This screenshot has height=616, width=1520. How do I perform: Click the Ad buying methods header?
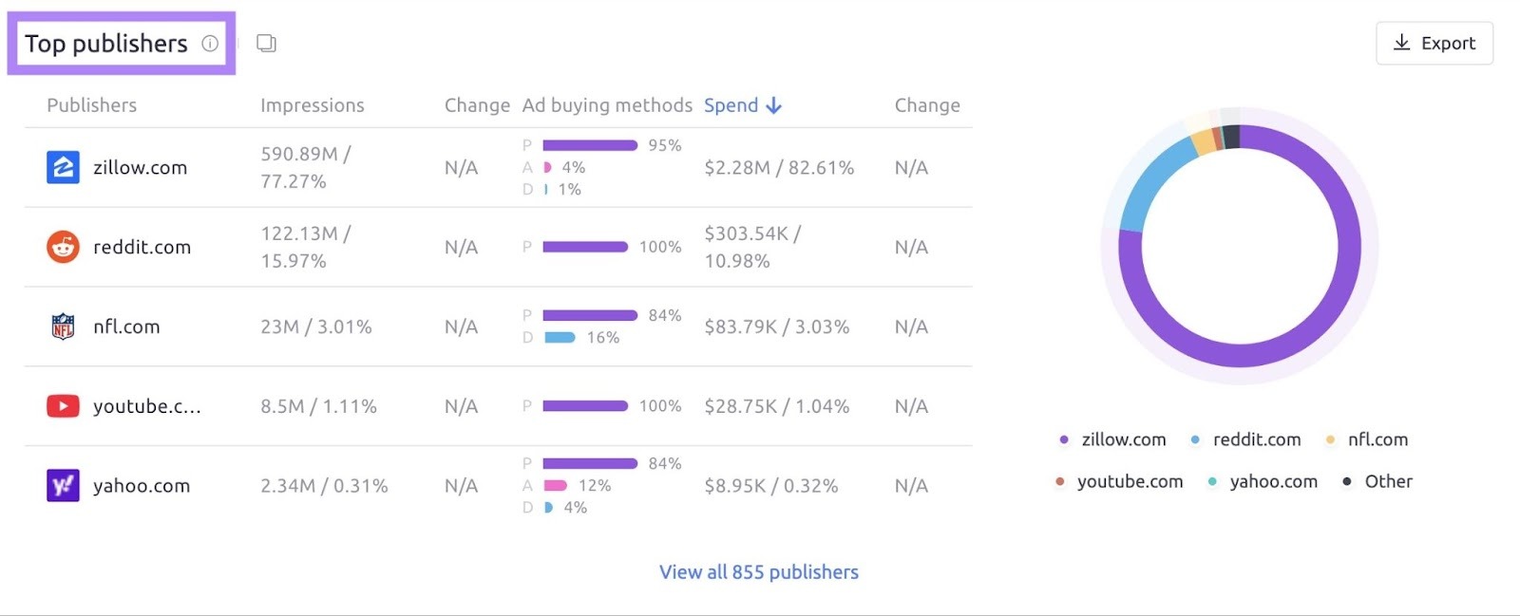(x=606, y=105)
